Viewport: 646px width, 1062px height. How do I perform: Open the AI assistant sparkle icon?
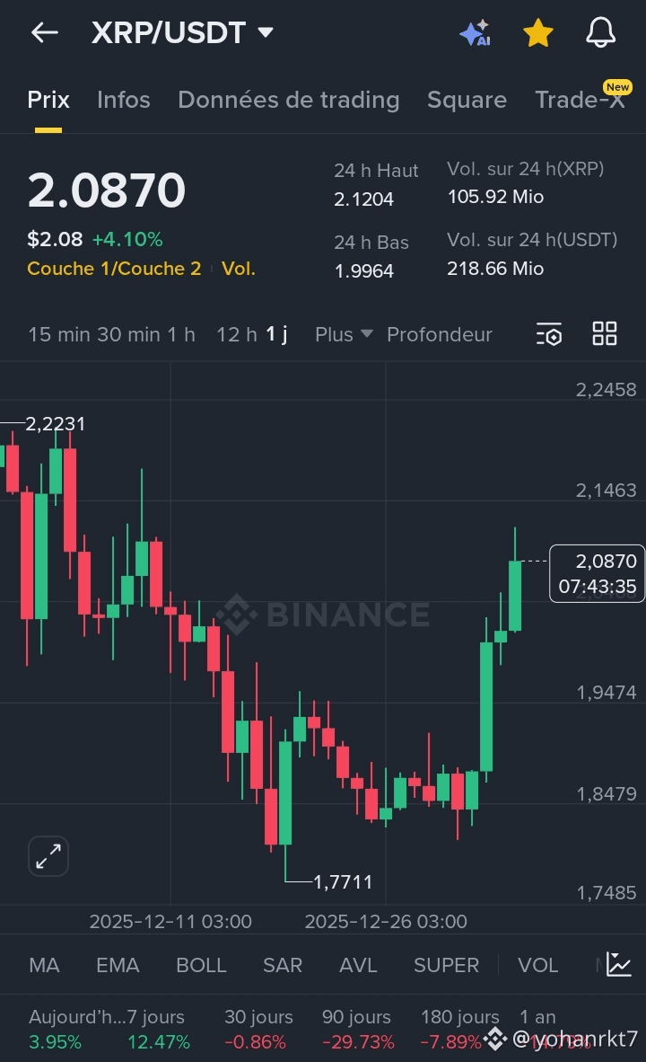(475, 32)
